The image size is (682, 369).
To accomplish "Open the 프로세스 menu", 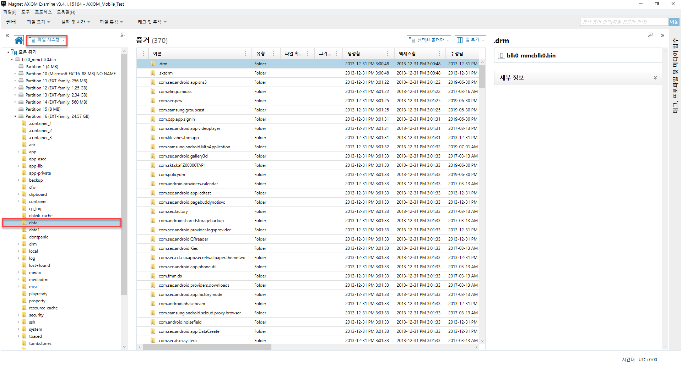I will tap(43, 12).
